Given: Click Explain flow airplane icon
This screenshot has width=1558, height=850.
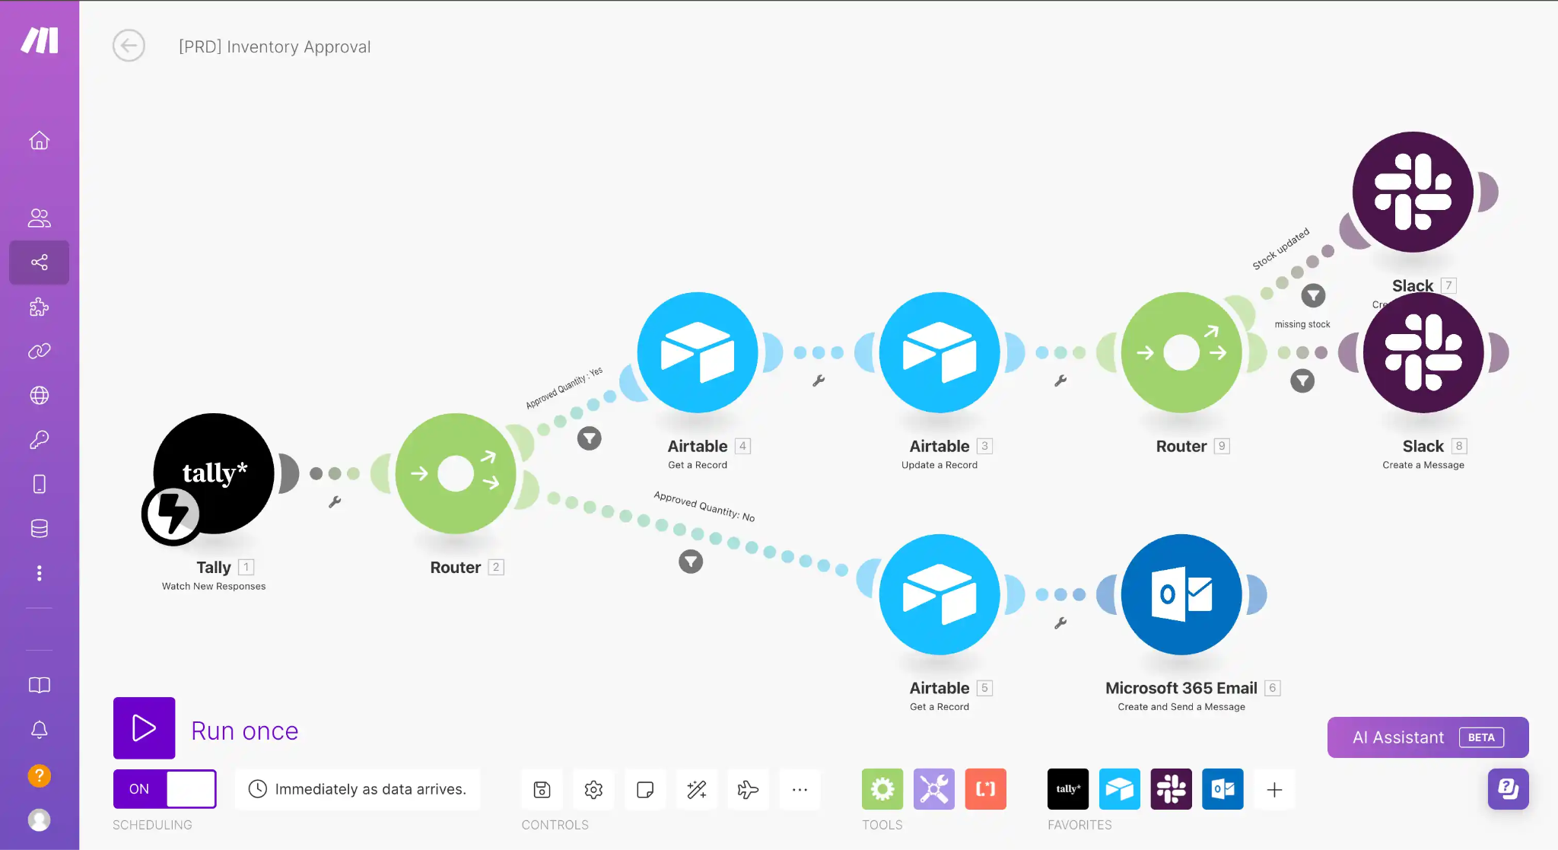Looking at the screenshot, I should click(749, 789).
